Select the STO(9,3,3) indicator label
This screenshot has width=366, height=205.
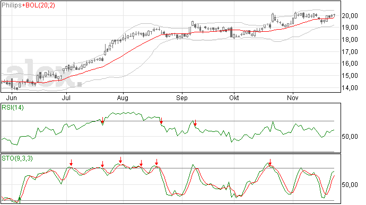pyautogui.click(x=17, y=158)
